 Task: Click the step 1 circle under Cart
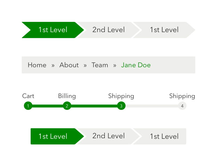click(28, 106)
